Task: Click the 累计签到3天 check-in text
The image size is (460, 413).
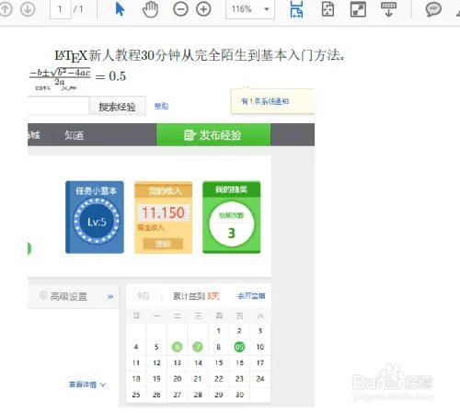Action: click(x=196, y=296)
